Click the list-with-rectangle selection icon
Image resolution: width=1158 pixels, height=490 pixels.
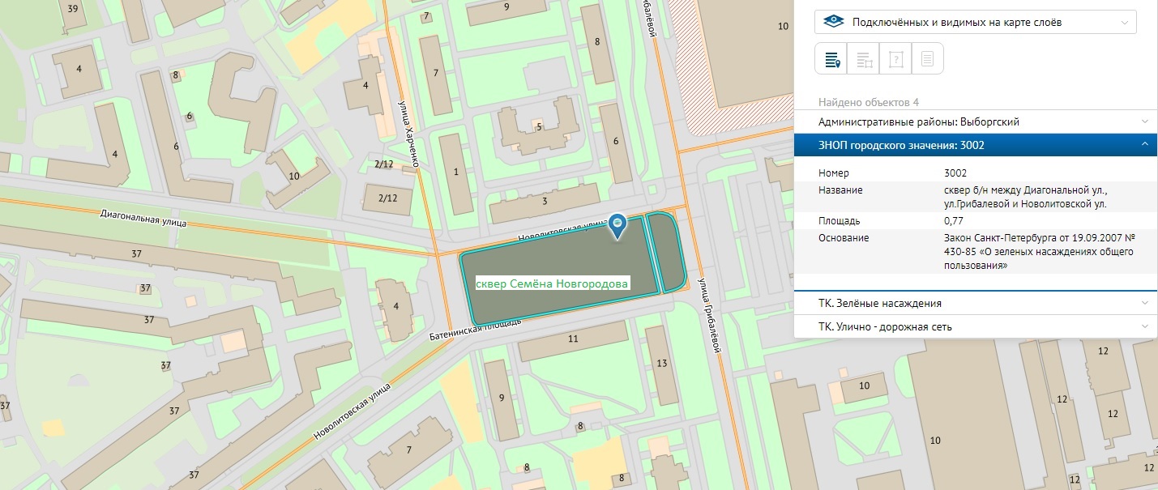coord(863,59)
